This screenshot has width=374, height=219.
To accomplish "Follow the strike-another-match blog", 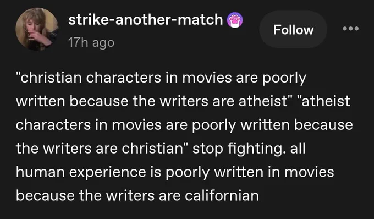I will [293, 30].
